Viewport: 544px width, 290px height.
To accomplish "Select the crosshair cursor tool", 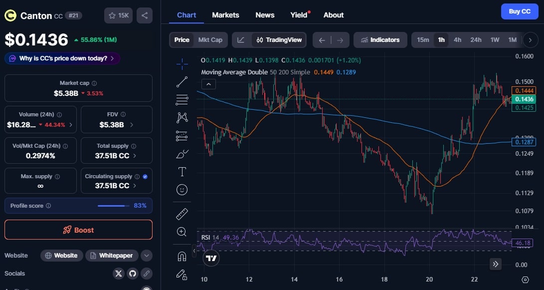I will tap(182, 63).
